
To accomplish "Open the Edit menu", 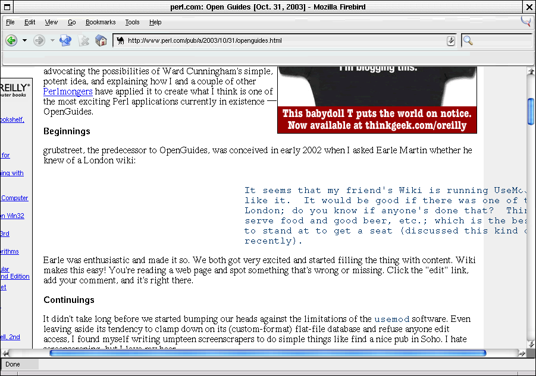I will point(30,22).
